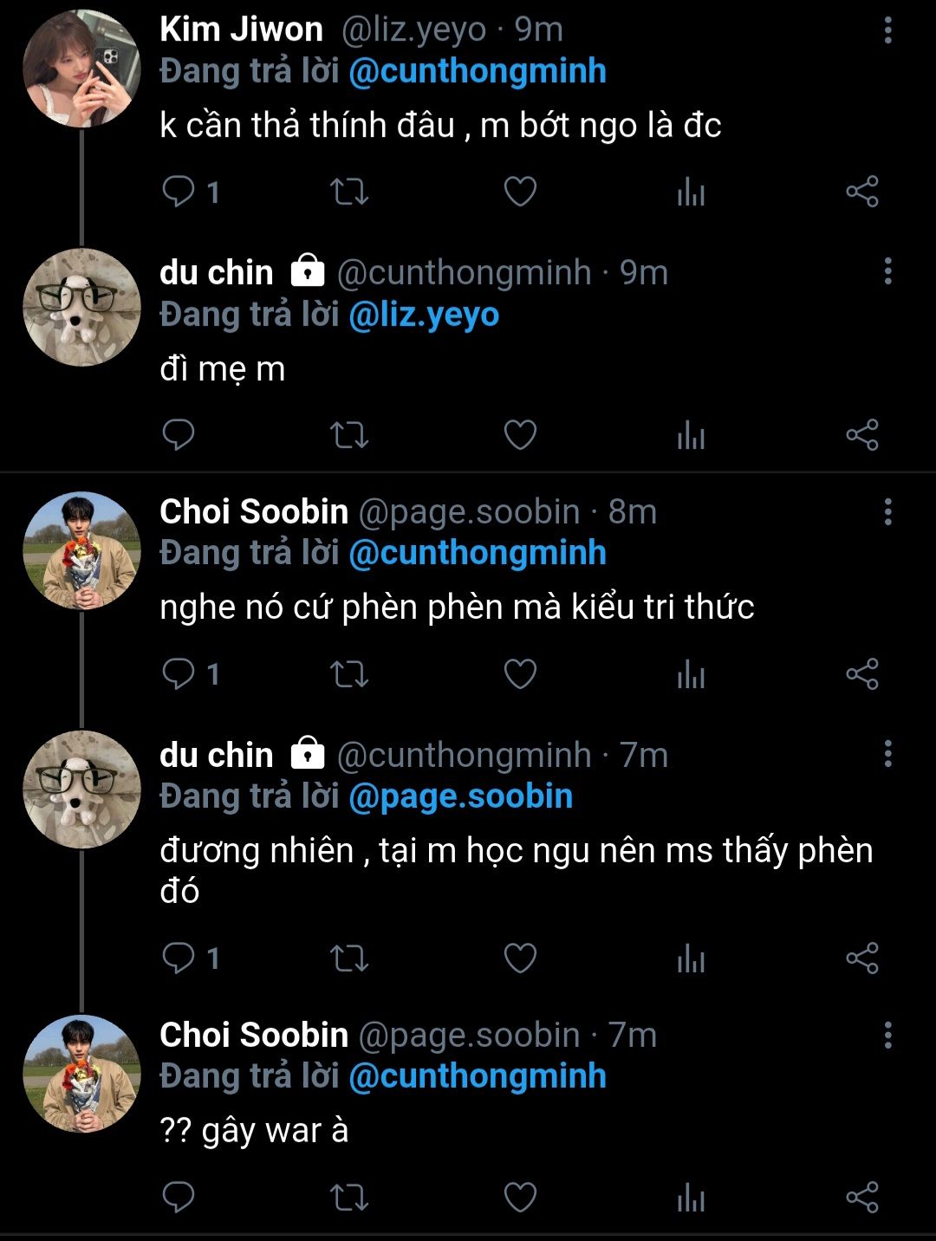The height and width of the screenshot is (1241, 936).
Task: Like Choi Soobin's 8m tweet
Action: click(520, 674)
